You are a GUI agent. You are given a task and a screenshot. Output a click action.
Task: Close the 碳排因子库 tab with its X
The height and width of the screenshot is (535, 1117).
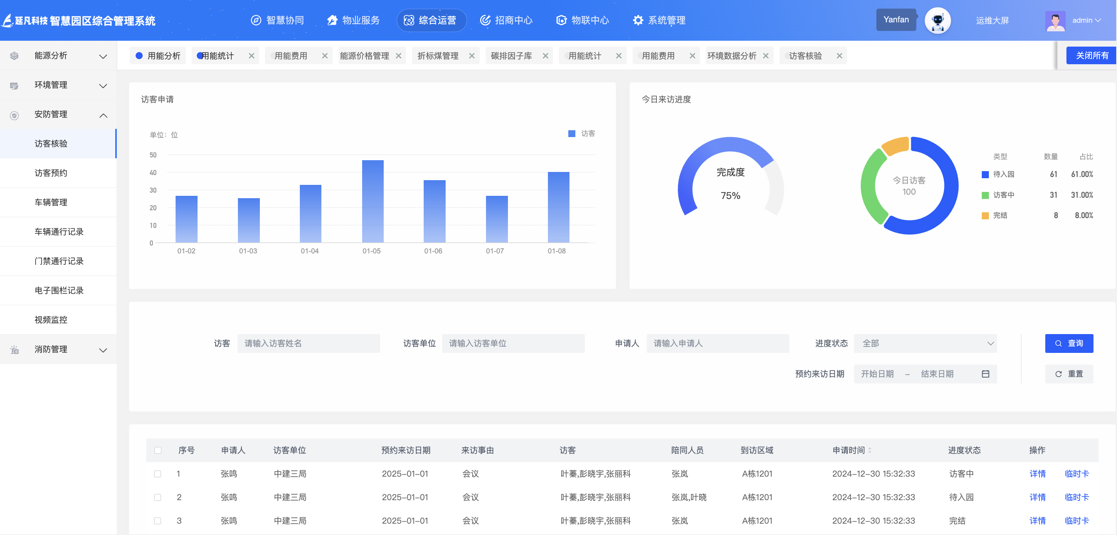click(545, 56)
